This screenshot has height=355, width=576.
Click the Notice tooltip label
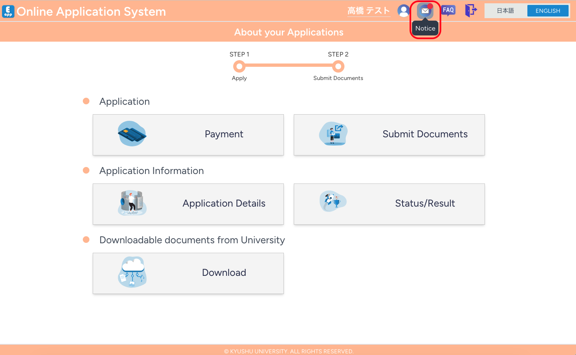425,28
